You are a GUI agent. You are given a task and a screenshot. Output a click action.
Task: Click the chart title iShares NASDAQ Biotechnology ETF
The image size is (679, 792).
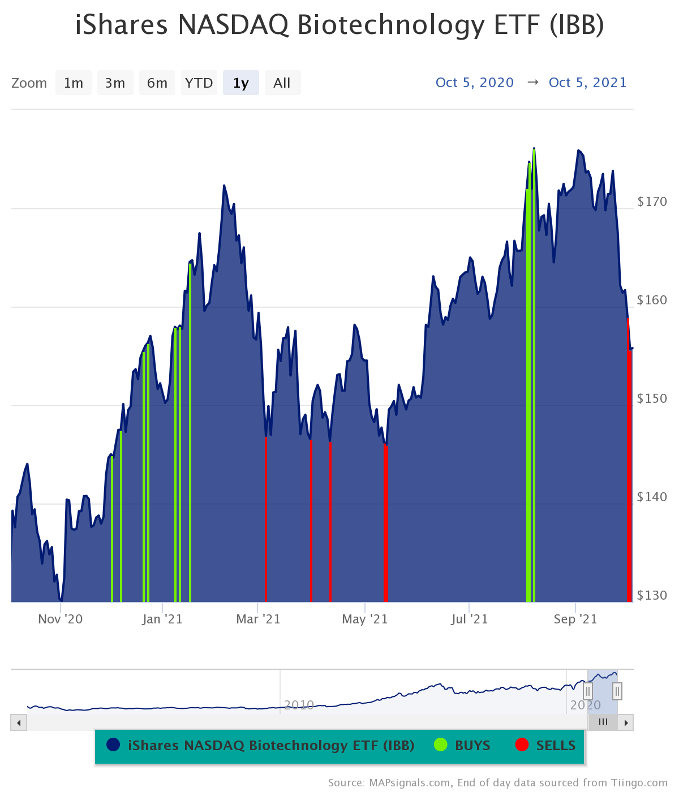click(x=339, y=25)
